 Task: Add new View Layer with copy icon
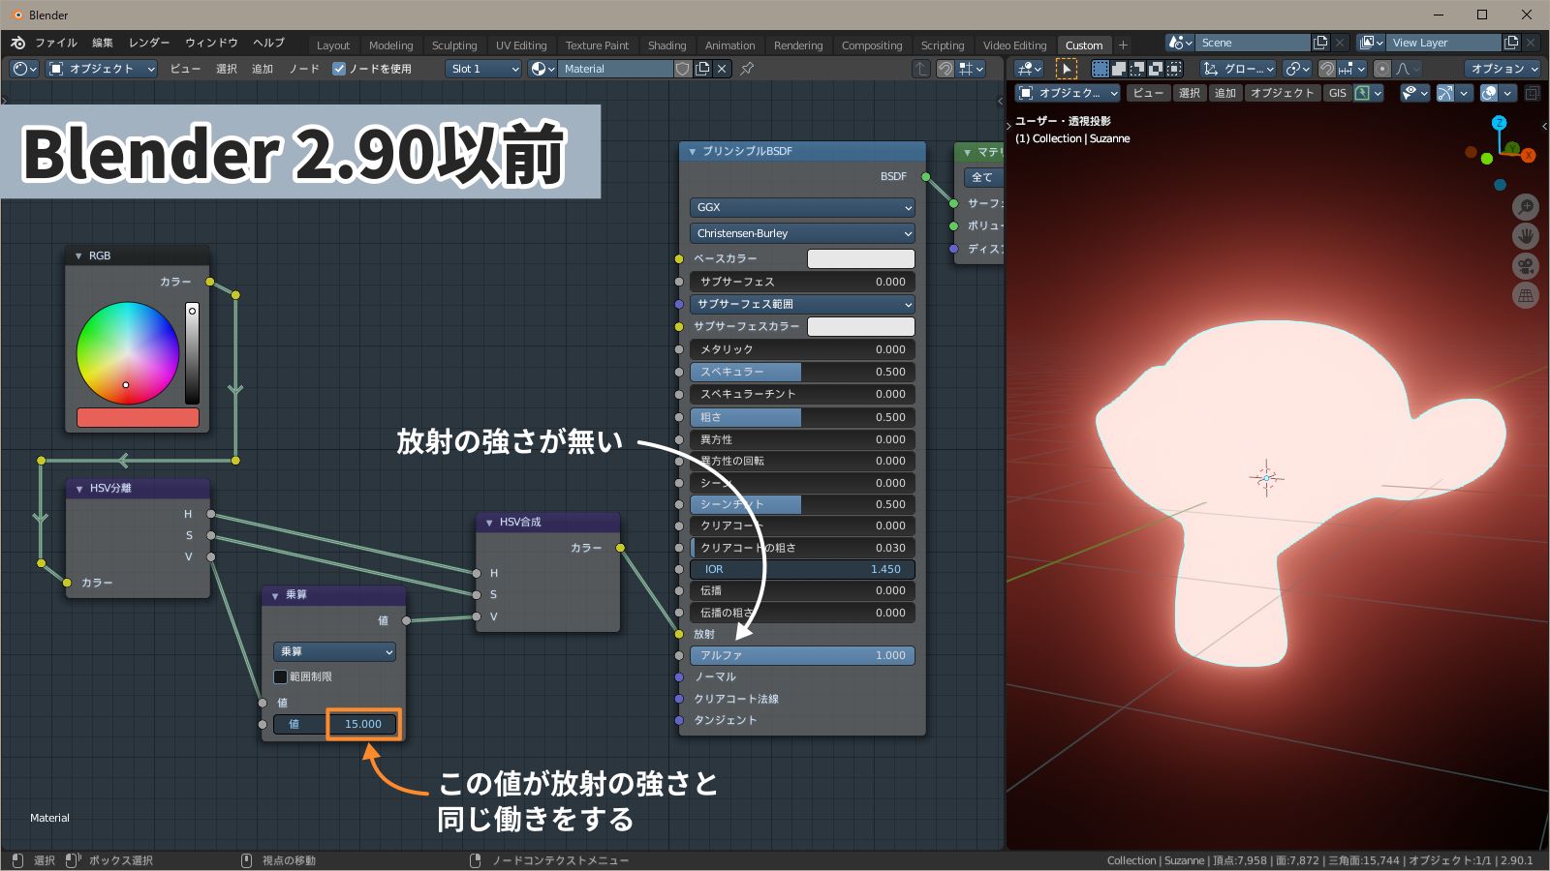(1511, 43)
